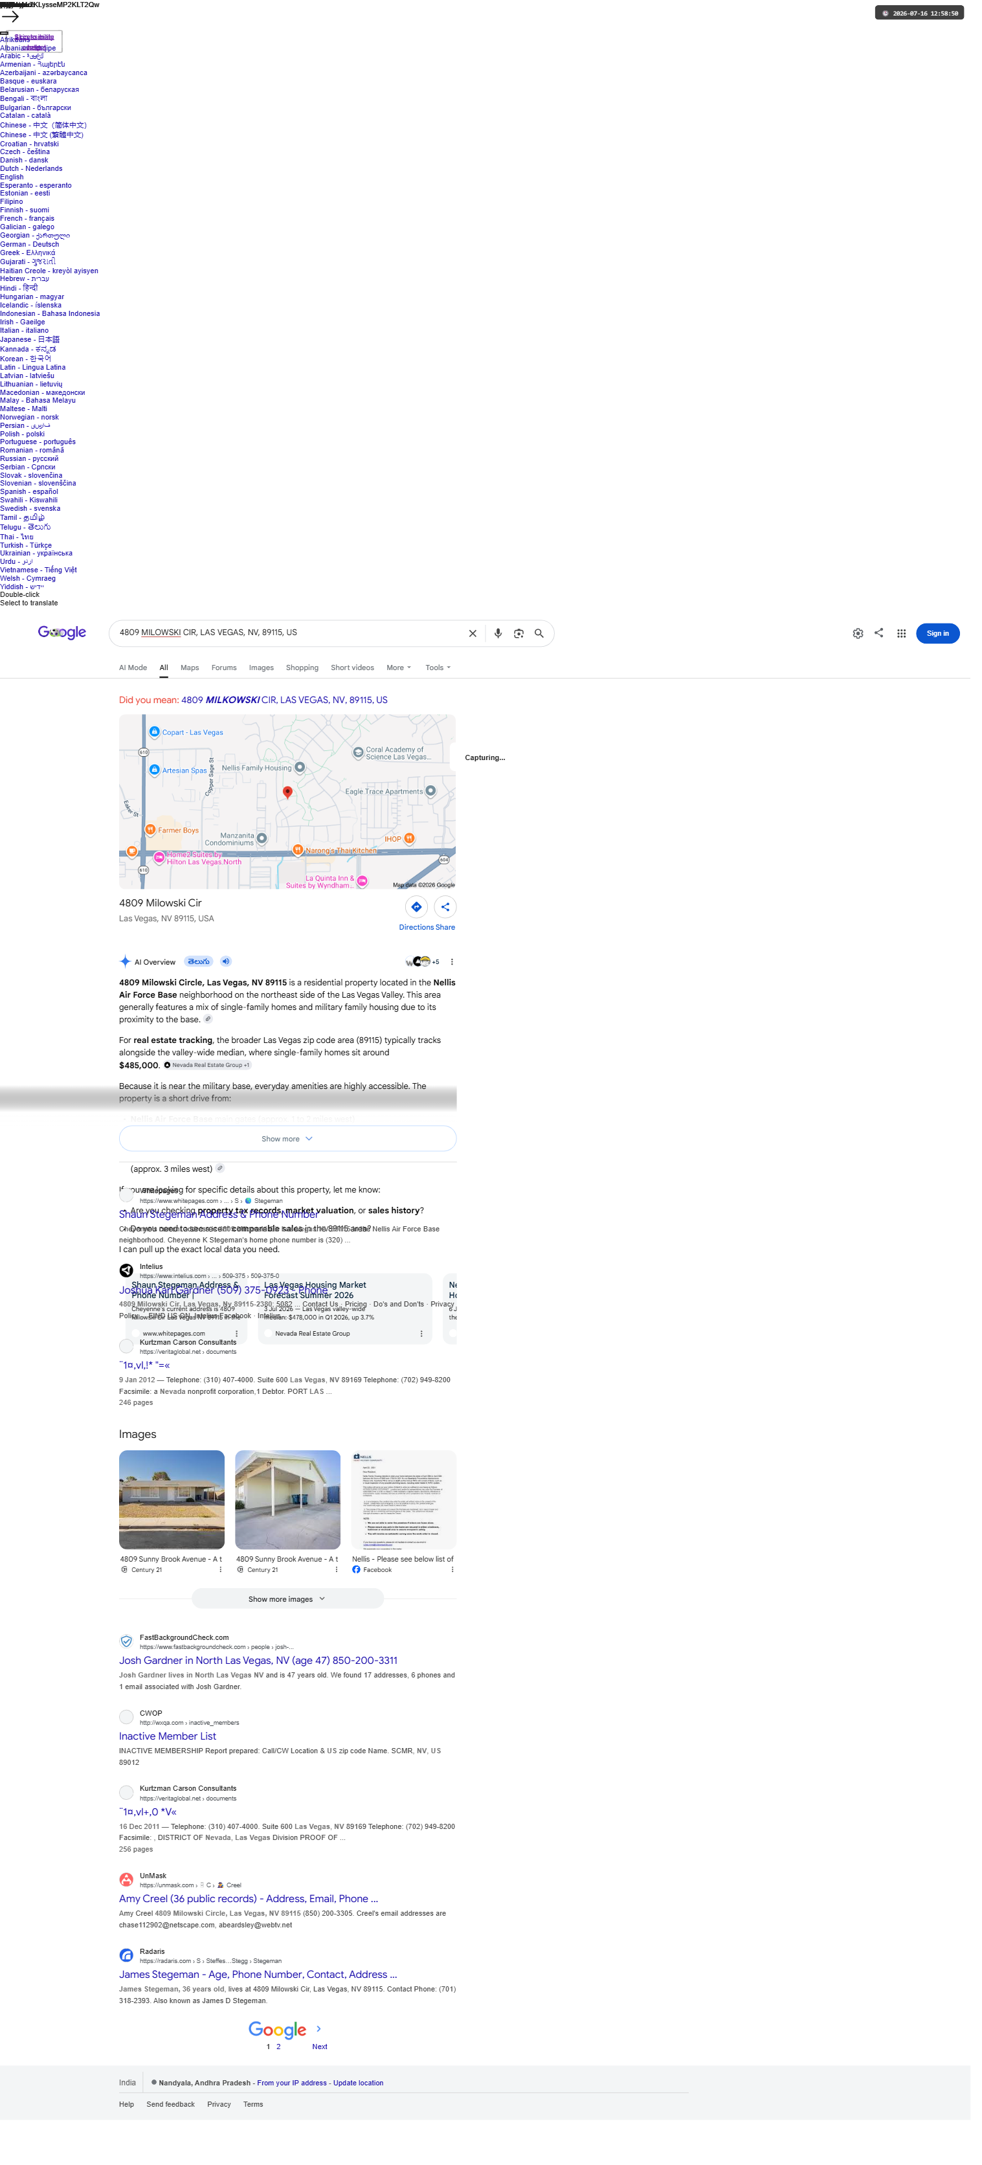The width and height of the screenshot is (982, 2165).
Task: Go to the Next results page
Action: (x=324, y=2071)
